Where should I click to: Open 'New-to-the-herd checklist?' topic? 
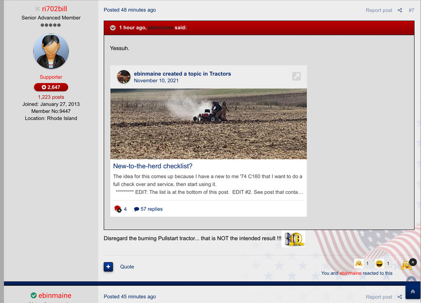(153, 166)
